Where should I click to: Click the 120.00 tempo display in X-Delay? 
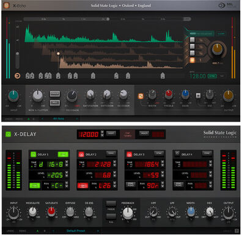point(89,135)
